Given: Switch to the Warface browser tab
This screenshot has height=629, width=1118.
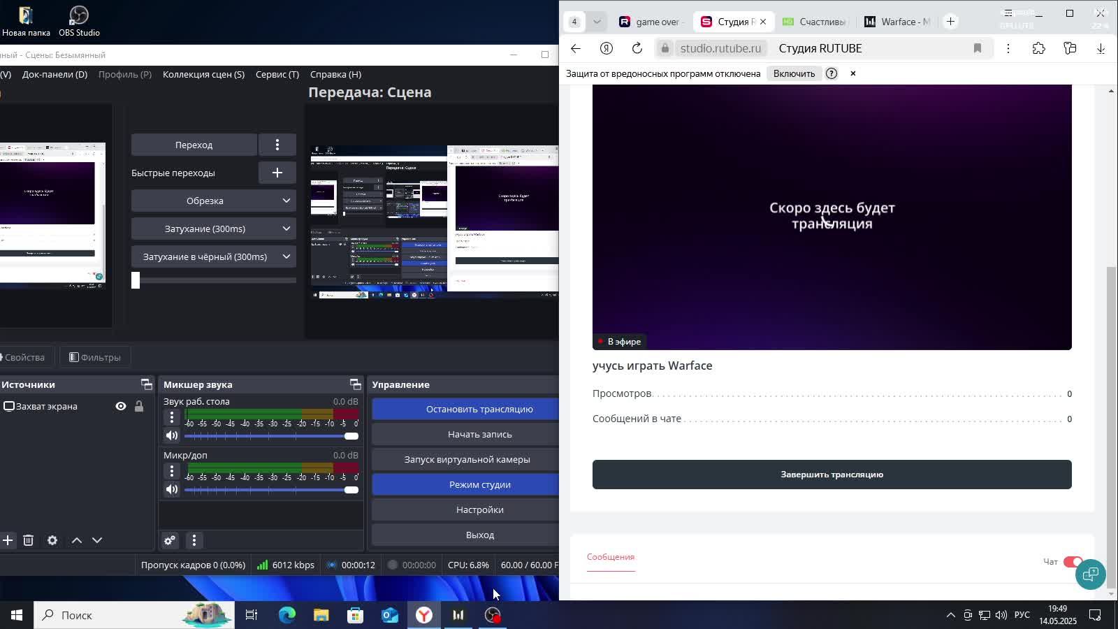Looking at the screenshot, I should point(897,22).
